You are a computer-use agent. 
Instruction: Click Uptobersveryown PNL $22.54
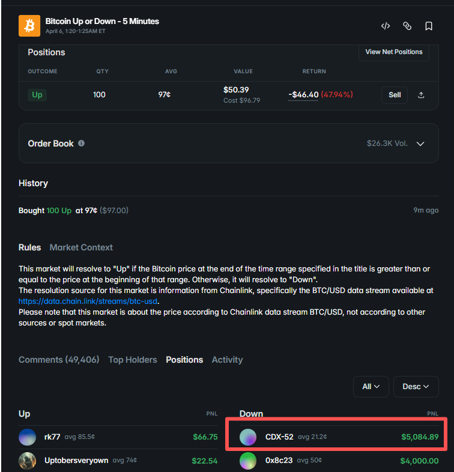click(x=204, y=461)
